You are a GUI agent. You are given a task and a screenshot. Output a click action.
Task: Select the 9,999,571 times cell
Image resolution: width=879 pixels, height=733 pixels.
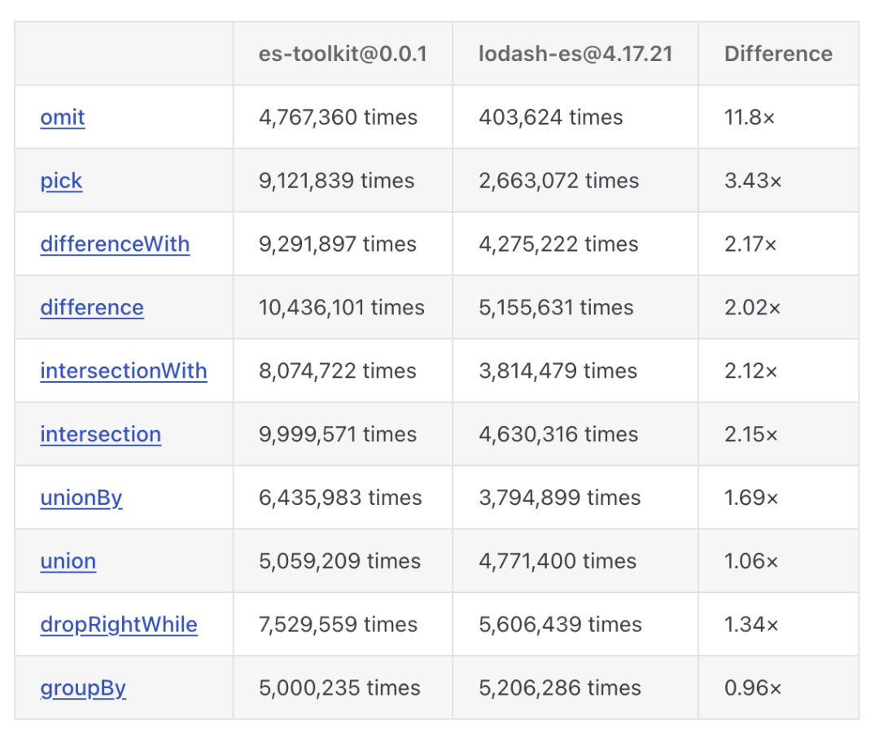(343, 434)
